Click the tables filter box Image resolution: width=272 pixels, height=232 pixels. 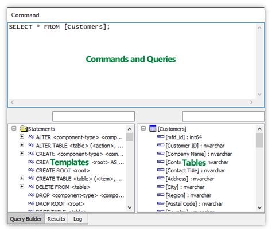point(223,116)
